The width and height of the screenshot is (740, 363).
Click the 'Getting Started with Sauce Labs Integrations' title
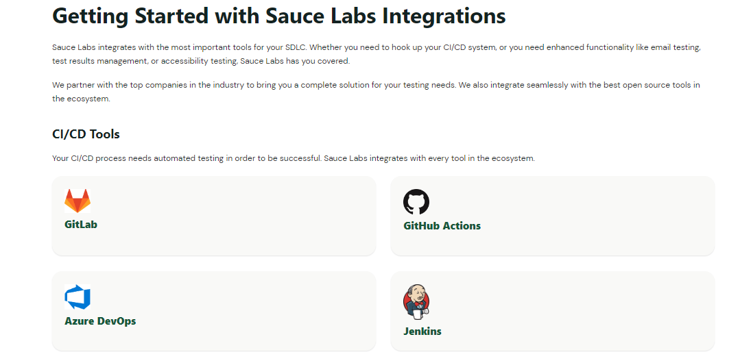(x=278, y=16)
